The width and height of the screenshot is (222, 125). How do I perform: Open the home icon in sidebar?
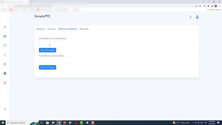point(5,27)
